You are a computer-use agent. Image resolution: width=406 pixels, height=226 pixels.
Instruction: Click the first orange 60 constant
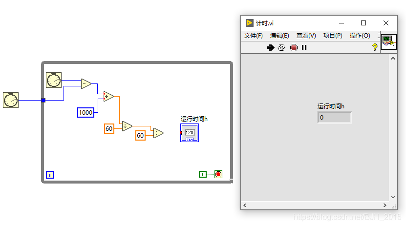109,128
